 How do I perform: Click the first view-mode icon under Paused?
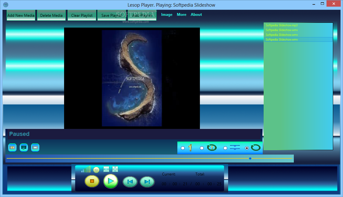point(12,148)
